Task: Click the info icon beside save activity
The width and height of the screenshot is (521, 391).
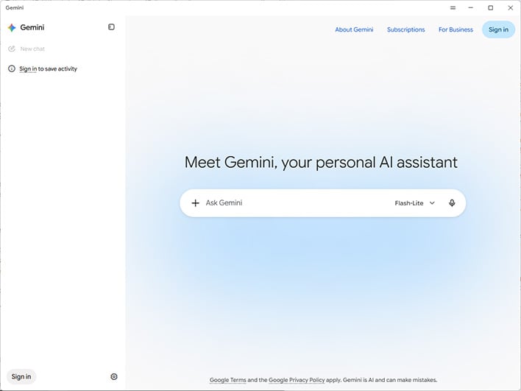Action: coord(12,68)
